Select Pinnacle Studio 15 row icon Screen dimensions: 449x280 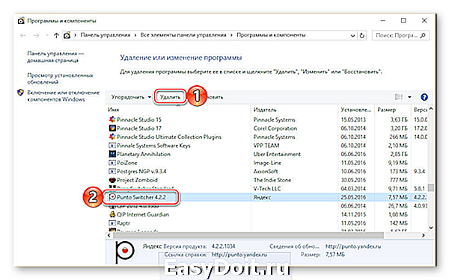(x=112, y=119)
